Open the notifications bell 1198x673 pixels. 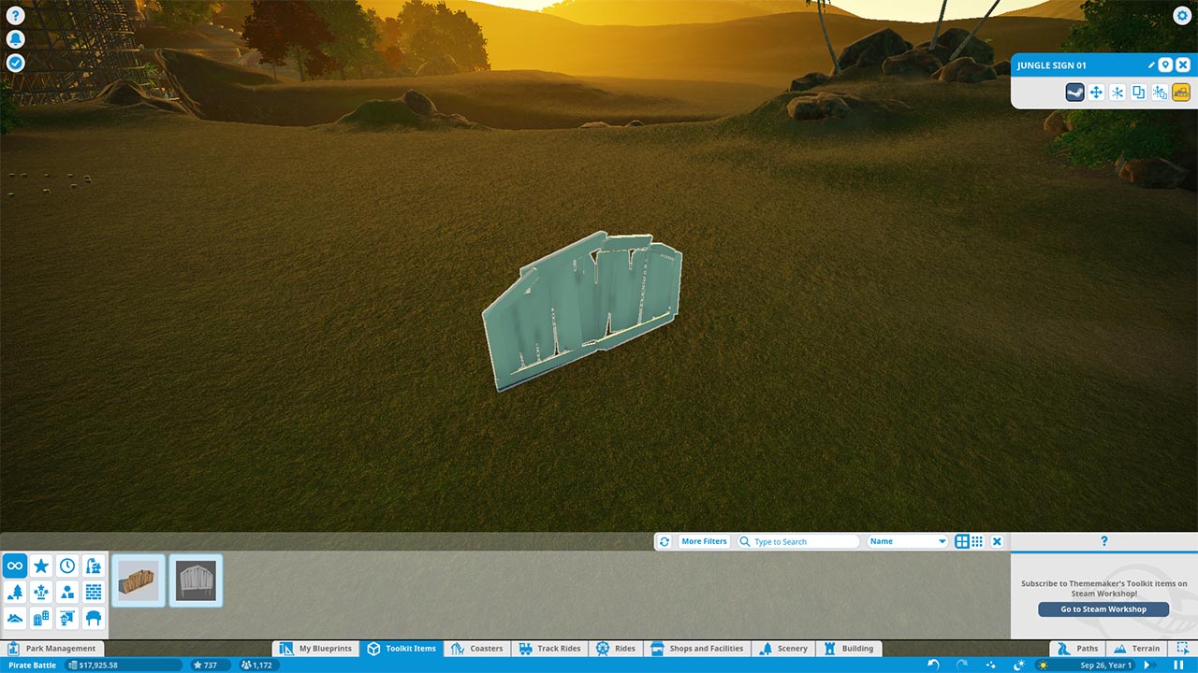[x=15, y=39]
